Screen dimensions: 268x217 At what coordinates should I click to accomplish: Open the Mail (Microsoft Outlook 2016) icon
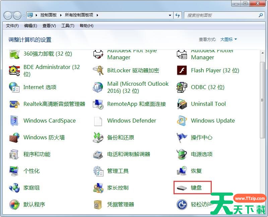[x=98, y=87]
